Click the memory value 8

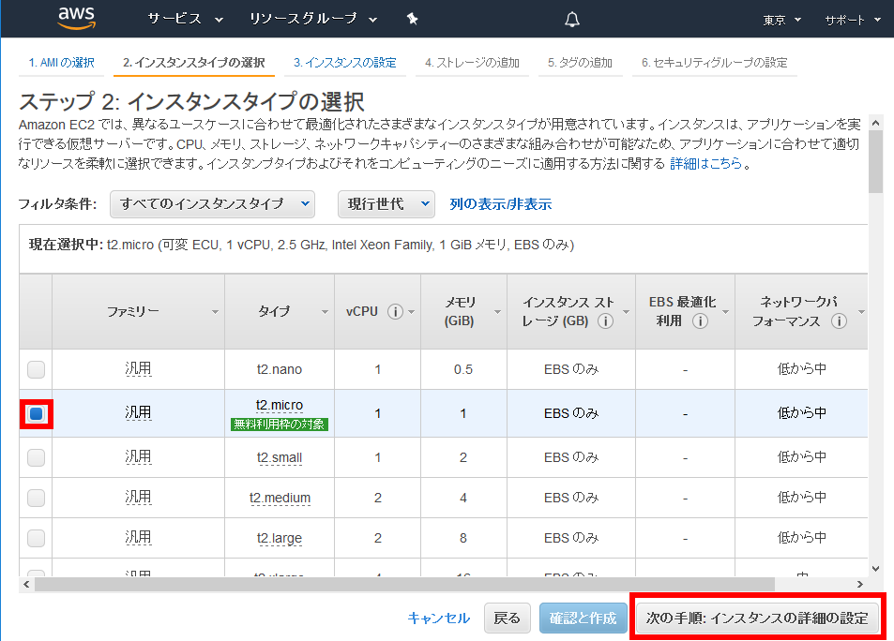463,539
